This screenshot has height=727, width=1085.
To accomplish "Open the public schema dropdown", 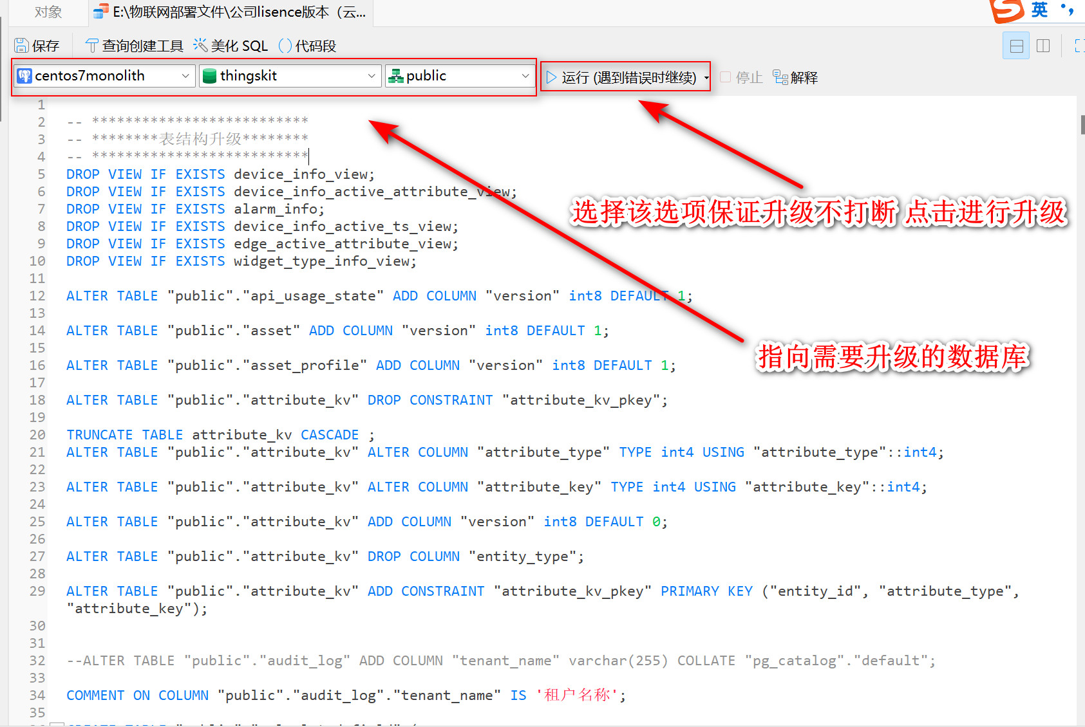I will pos(525,76).
